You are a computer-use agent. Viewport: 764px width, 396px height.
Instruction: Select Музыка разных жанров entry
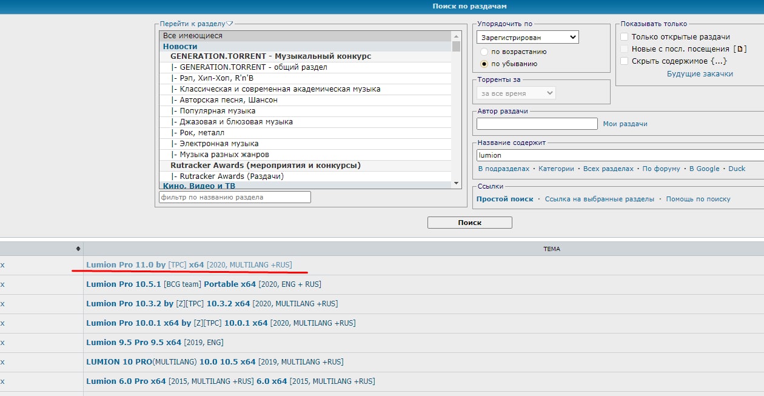click(x=306, y=155)
